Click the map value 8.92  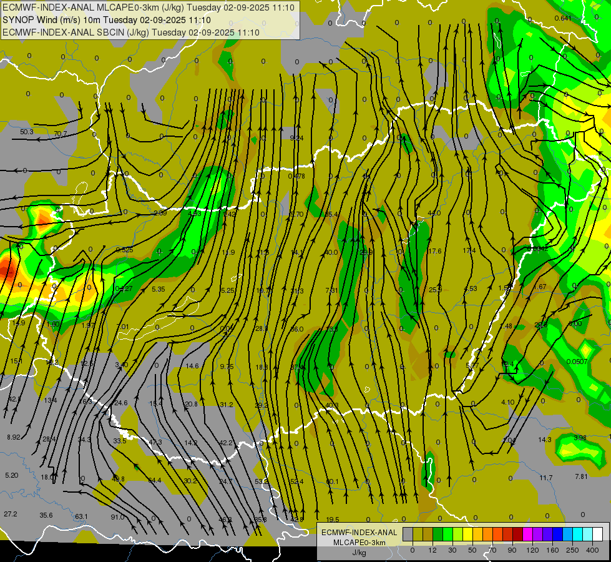coord(14,437)
